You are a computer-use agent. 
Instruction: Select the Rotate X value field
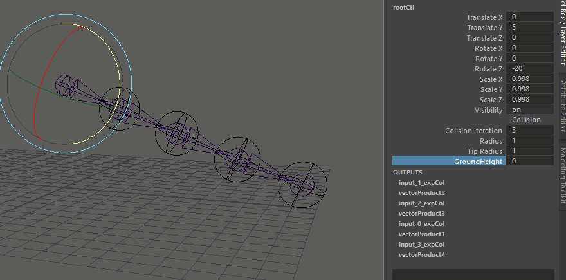tap(529, 48)
